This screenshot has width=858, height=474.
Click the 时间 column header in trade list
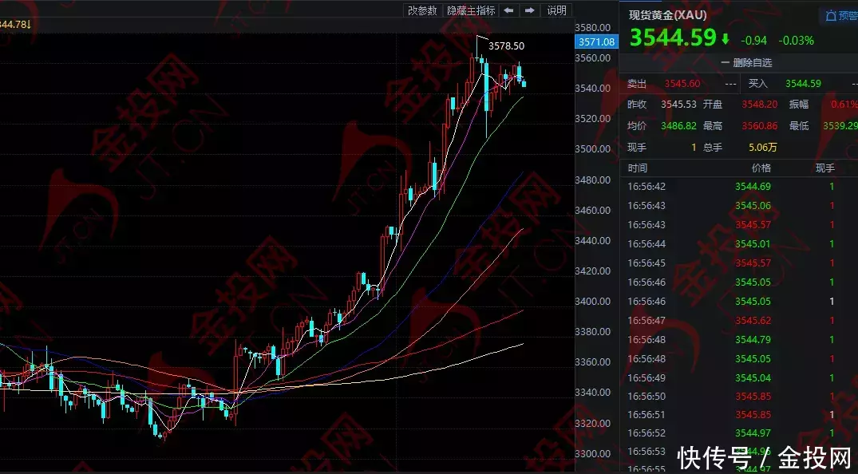[638, 168]
